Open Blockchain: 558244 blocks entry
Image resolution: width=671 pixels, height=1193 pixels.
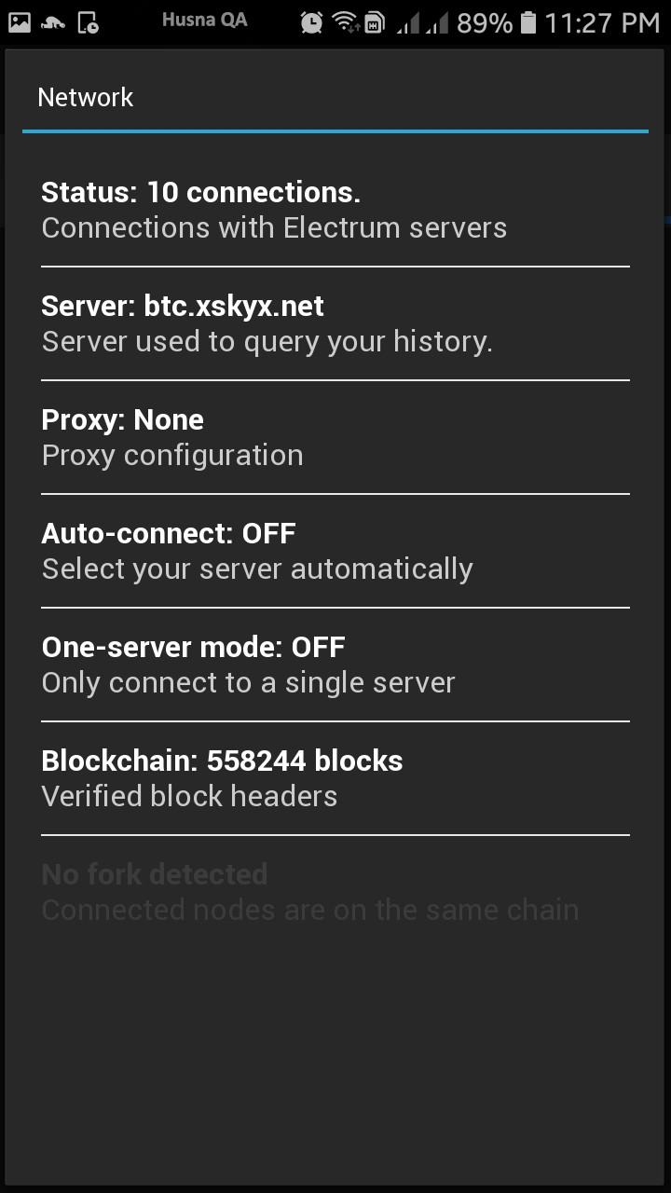(335, 778)
